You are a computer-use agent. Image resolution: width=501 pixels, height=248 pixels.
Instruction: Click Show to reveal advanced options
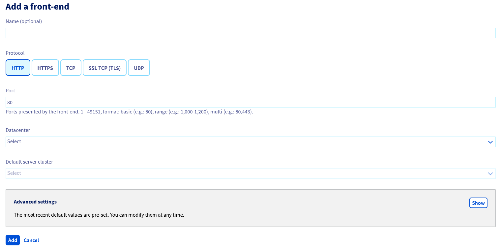[x=478, y=203]
